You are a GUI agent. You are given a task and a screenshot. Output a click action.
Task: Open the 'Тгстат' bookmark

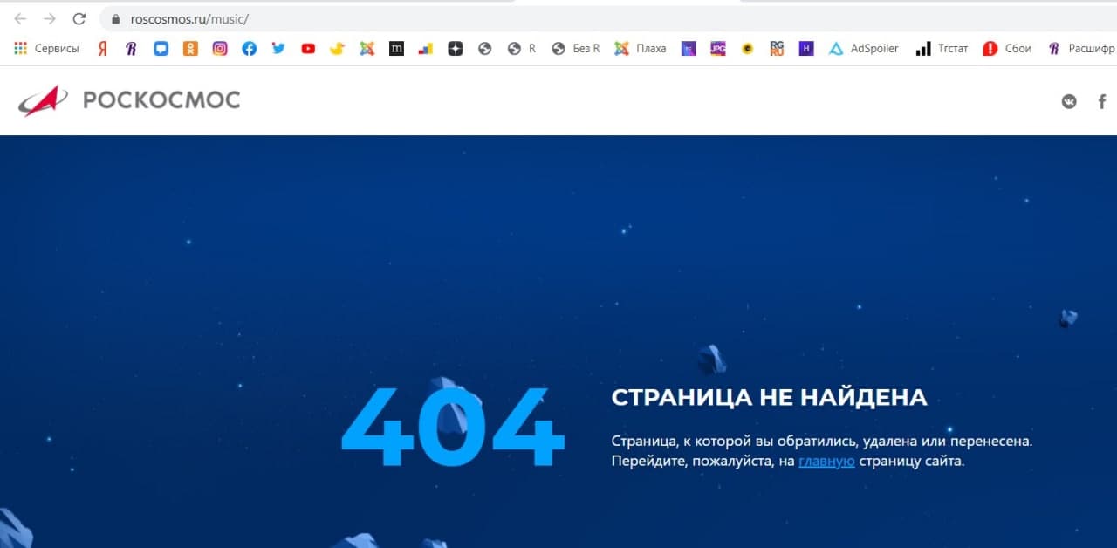coord(942,49)
